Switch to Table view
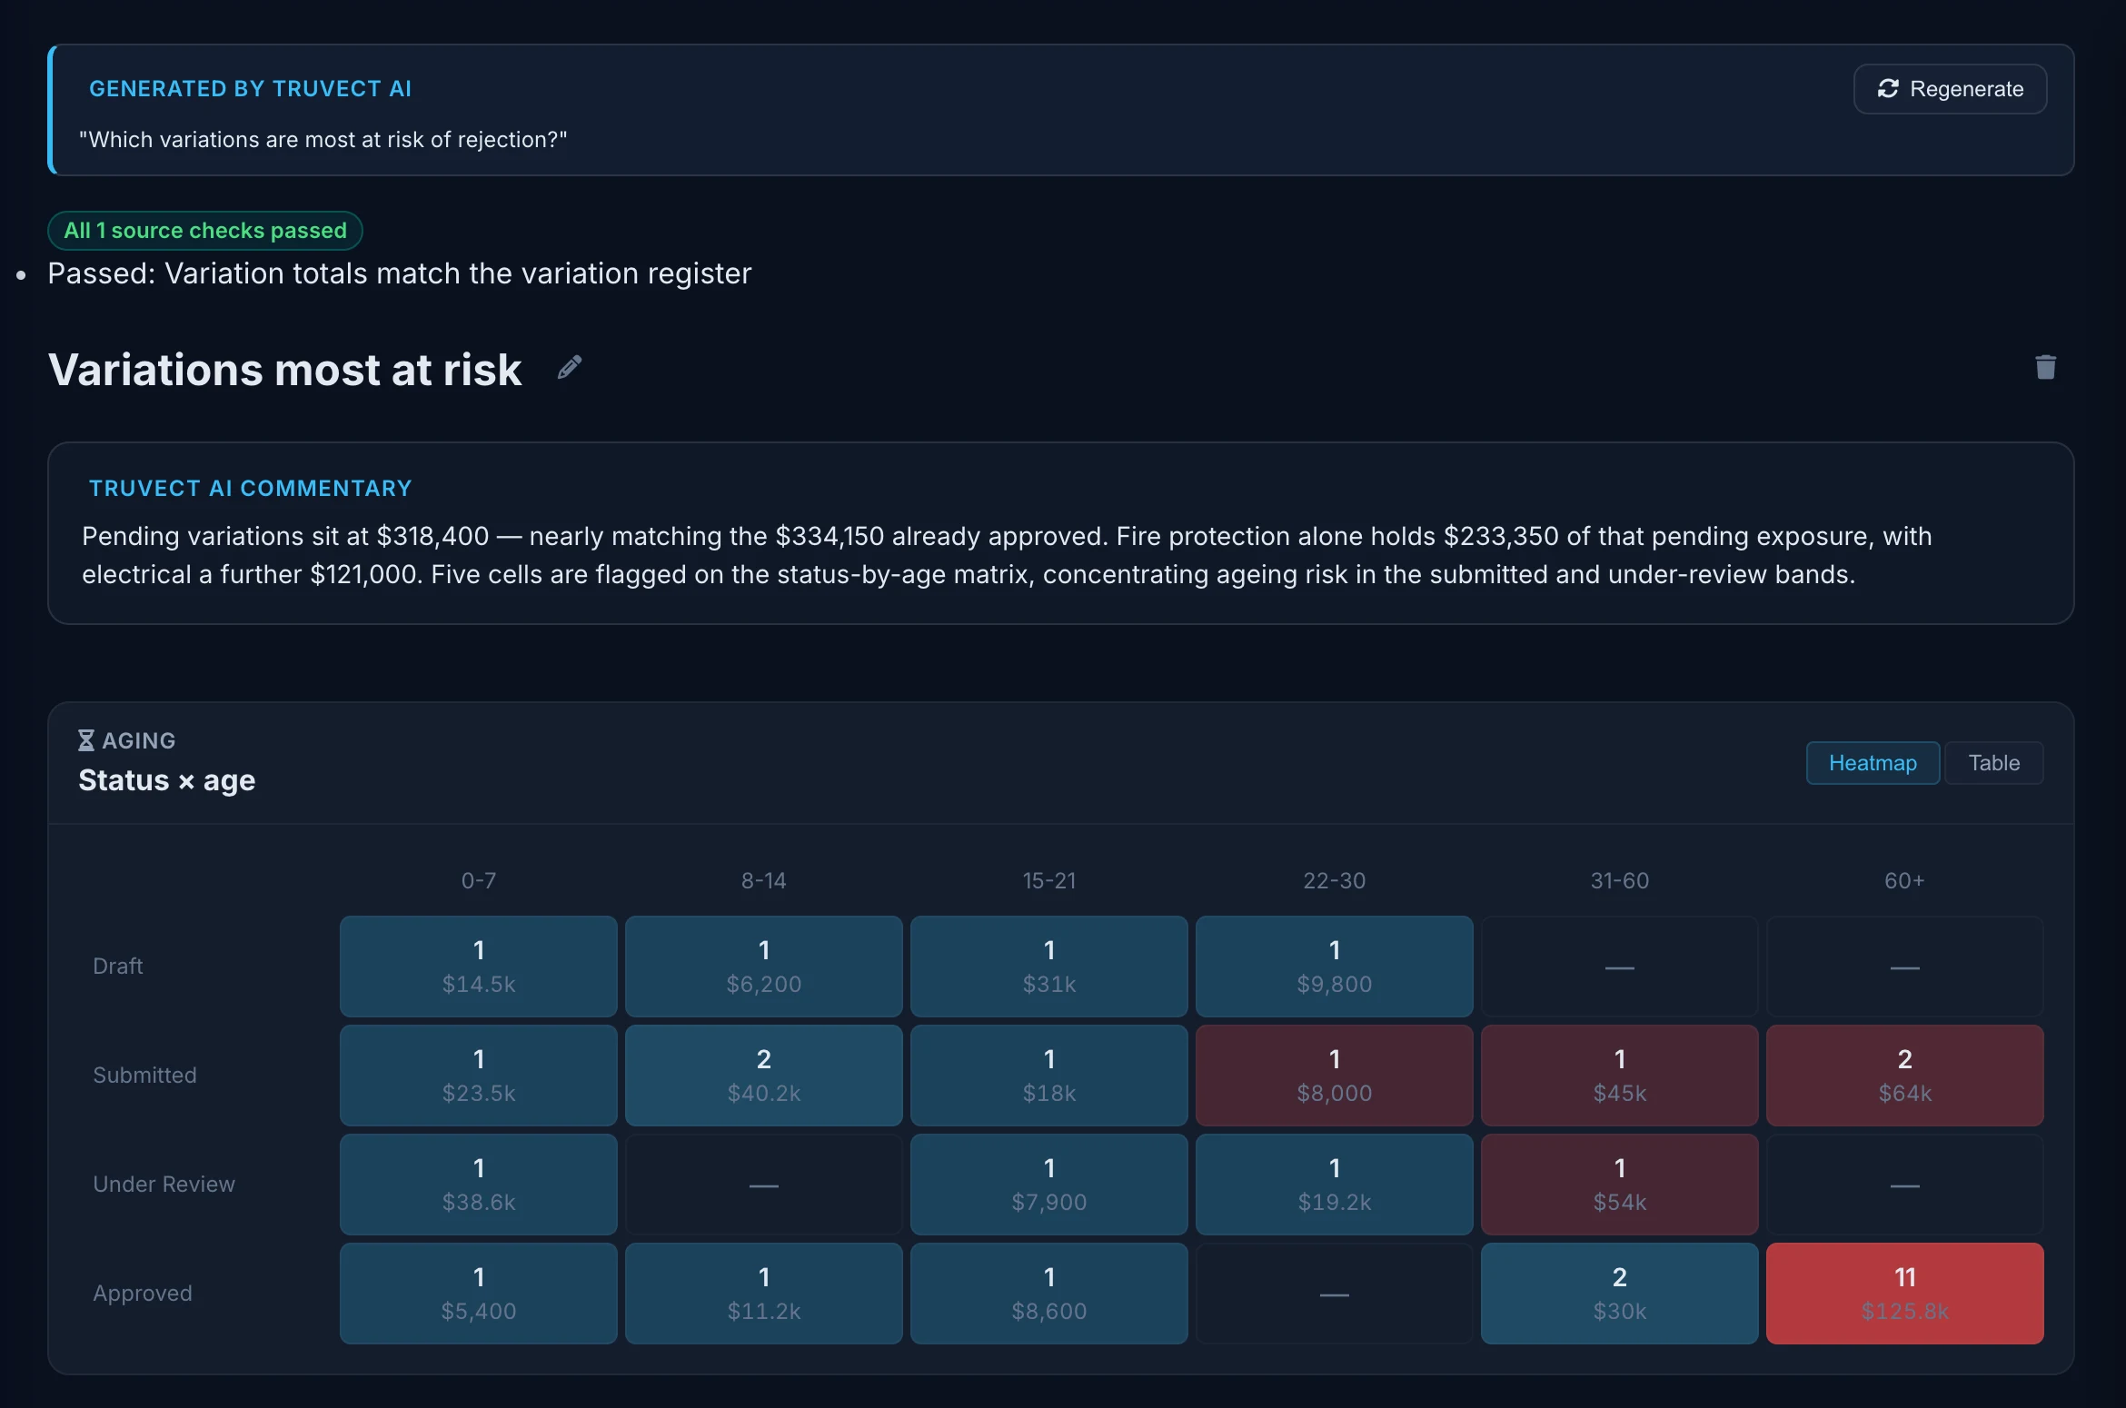 tap(1994, 763)
